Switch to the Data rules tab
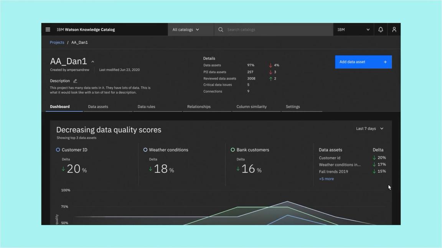The image size is (442, 248). [146, 107]
